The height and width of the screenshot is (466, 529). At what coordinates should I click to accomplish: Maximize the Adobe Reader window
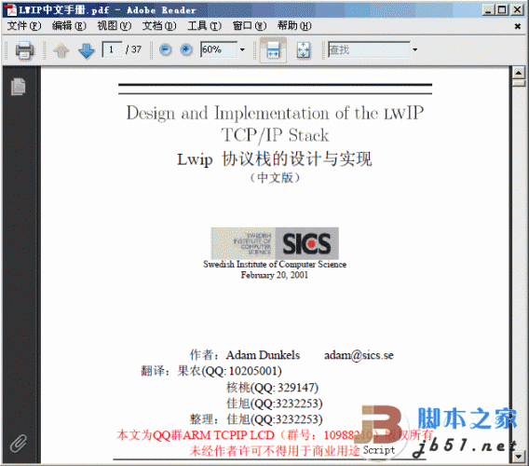(x=502, y=10)
